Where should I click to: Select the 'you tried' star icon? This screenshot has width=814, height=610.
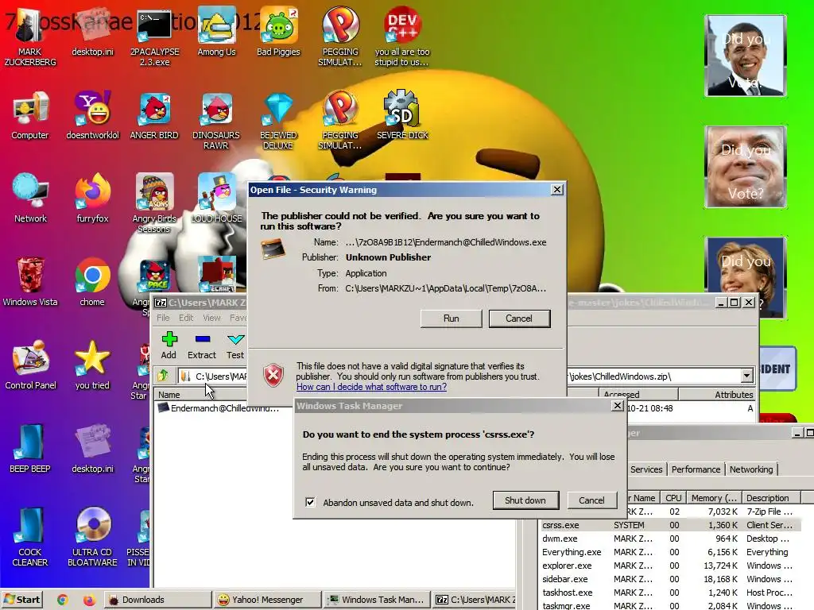coord(92,365)
